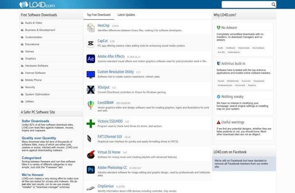Browse the Graphics category
The width and height of the screenshot is (295, 193).
coord(30,59)
